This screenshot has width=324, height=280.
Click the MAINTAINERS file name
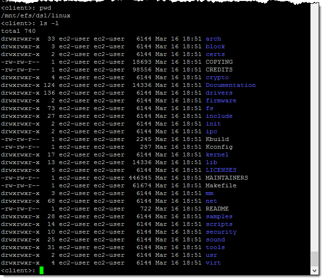(226, 178)
